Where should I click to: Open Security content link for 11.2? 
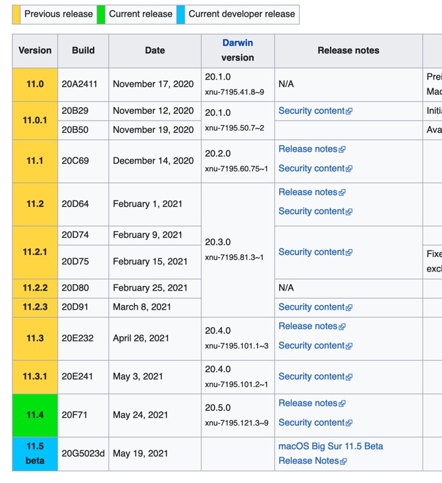coord(315,212)
